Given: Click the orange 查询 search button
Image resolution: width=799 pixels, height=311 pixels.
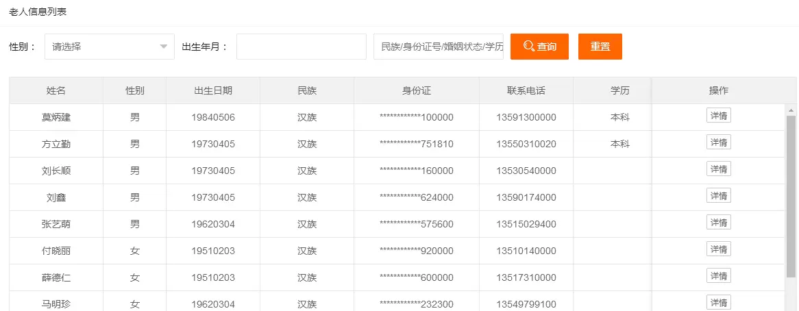Looking at the screenshot, I should [539, 47].
